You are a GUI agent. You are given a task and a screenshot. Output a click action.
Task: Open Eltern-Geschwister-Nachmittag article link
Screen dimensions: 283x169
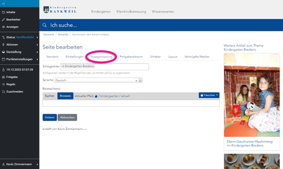coord(249,144)
